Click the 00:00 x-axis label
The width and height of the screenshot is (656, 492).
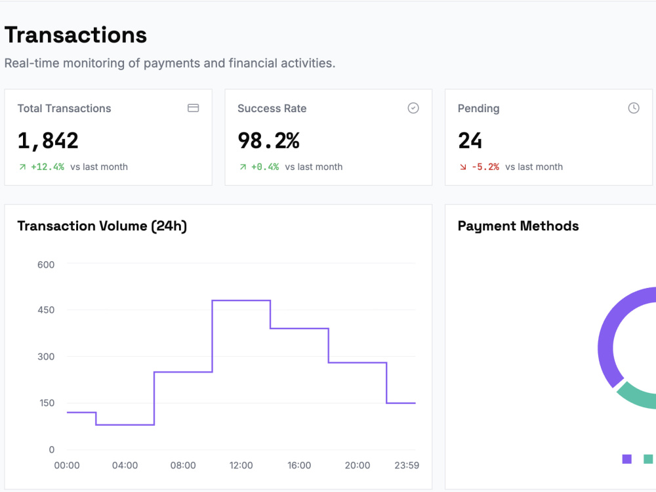[x=67, y=466]
